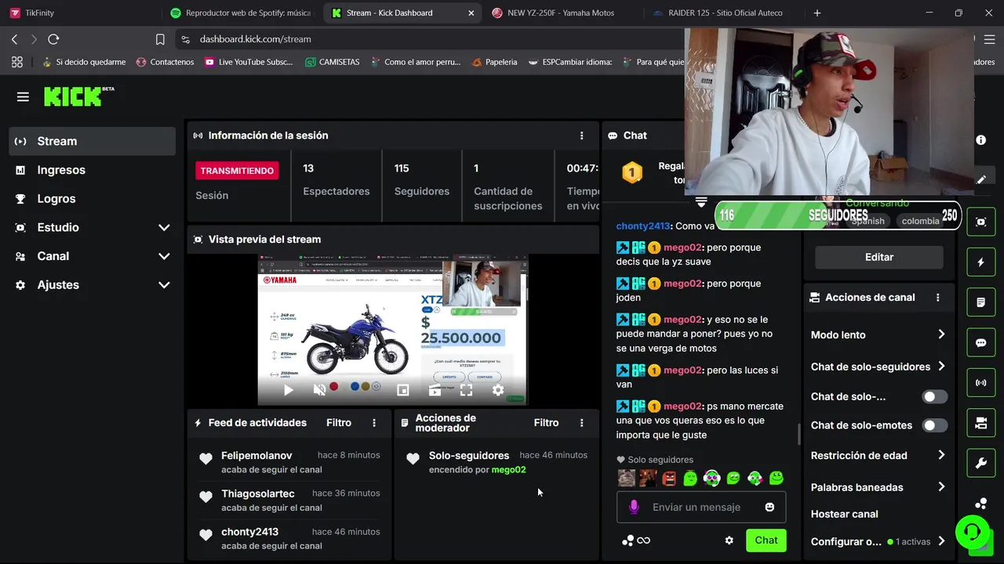1004x564 pixels.
Task: Open options menu for Acciones de canal
Action: [x=937, y=298]
